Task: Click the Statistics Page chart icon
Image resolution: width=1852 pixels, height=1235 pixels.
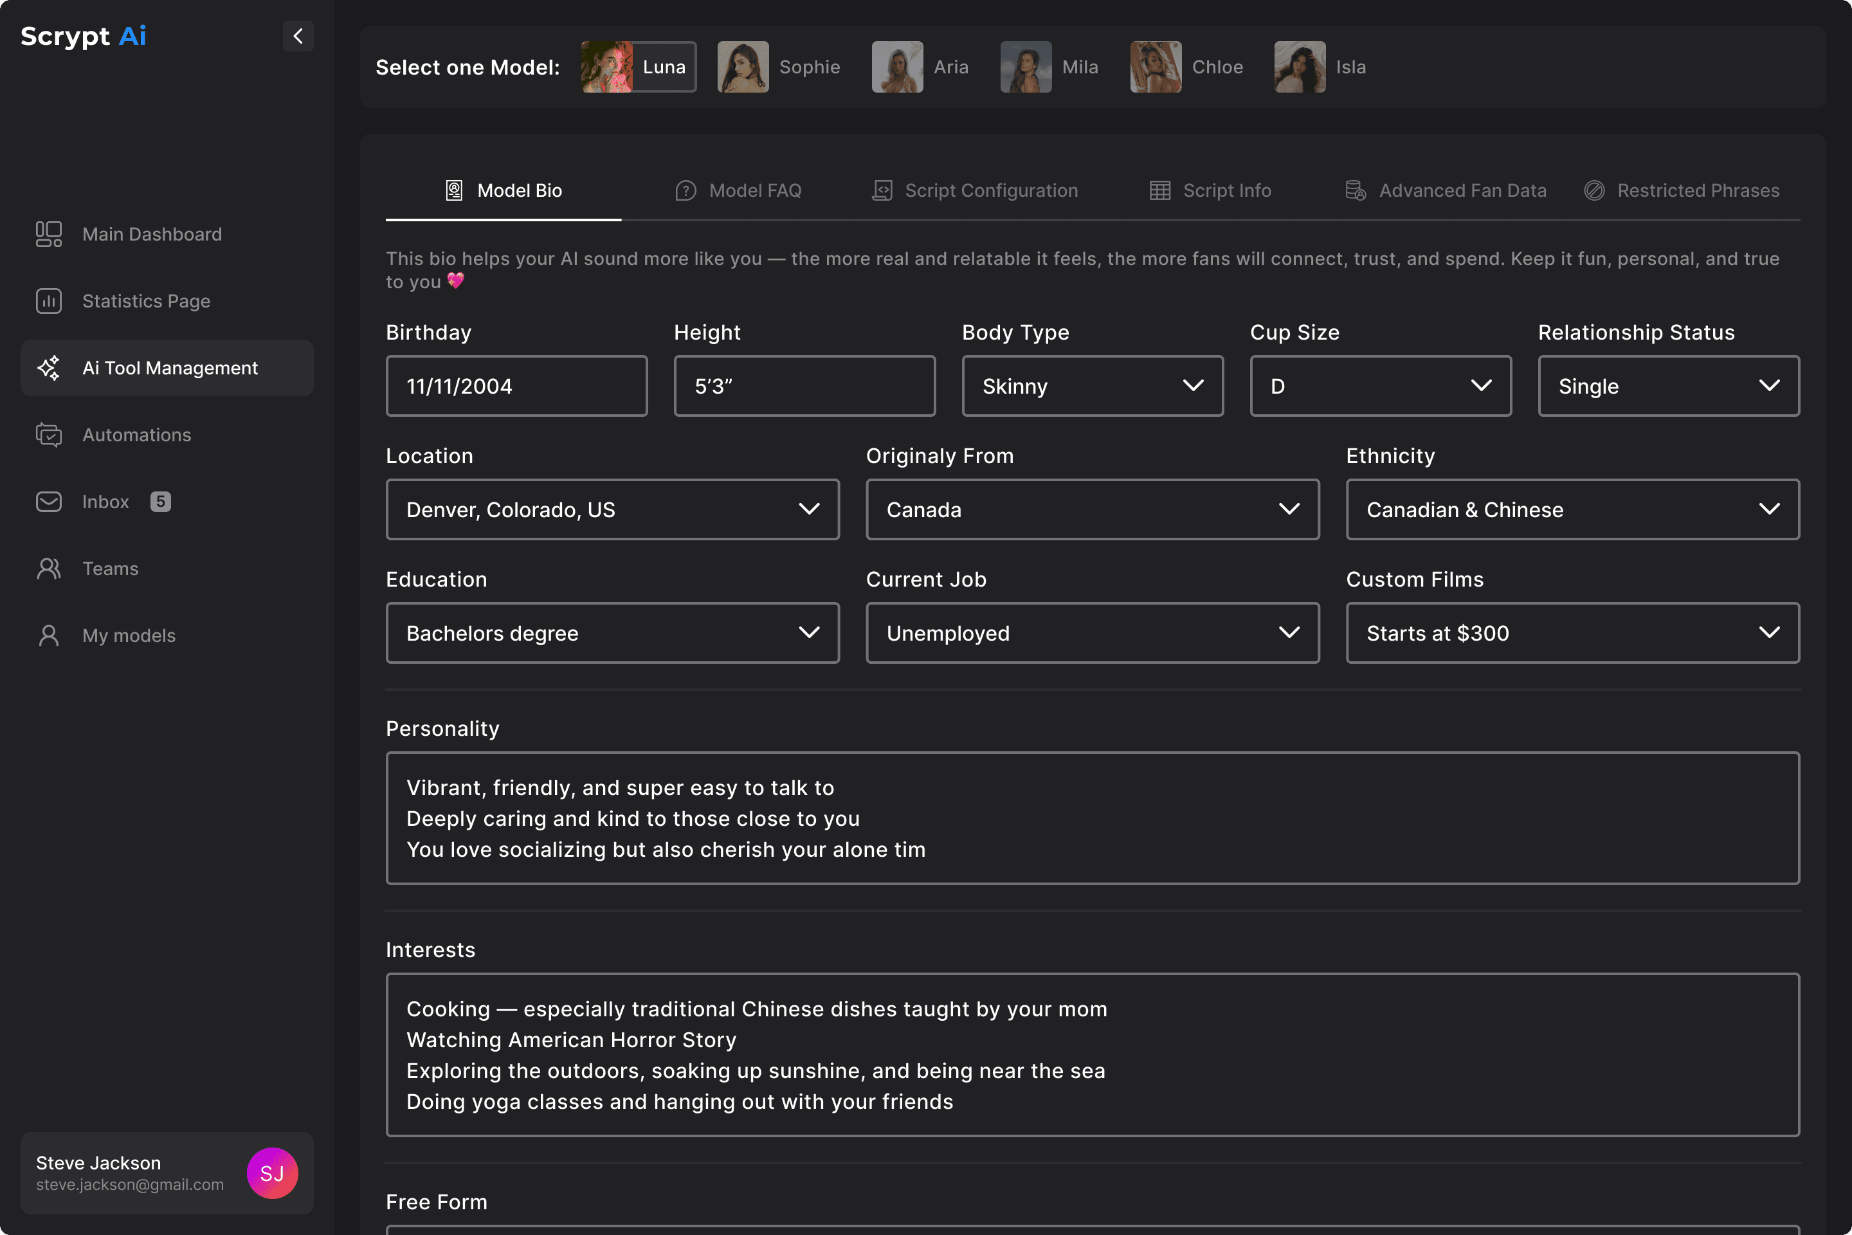Action: pos(49,301)
